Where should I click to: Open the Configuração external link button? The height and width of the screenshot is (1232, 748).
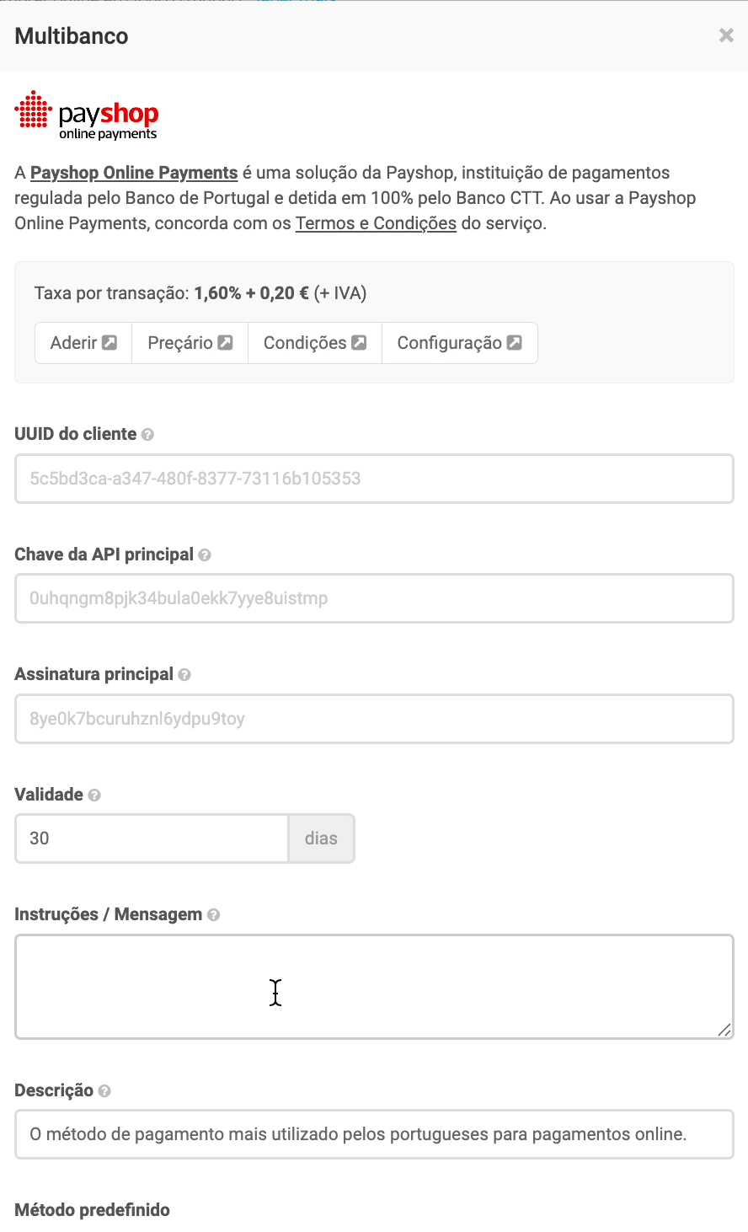point(459,343)
